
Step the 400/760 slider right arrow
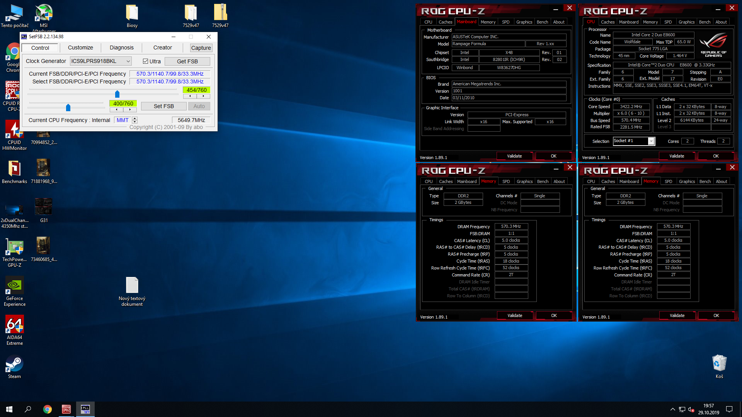point(130,110)
